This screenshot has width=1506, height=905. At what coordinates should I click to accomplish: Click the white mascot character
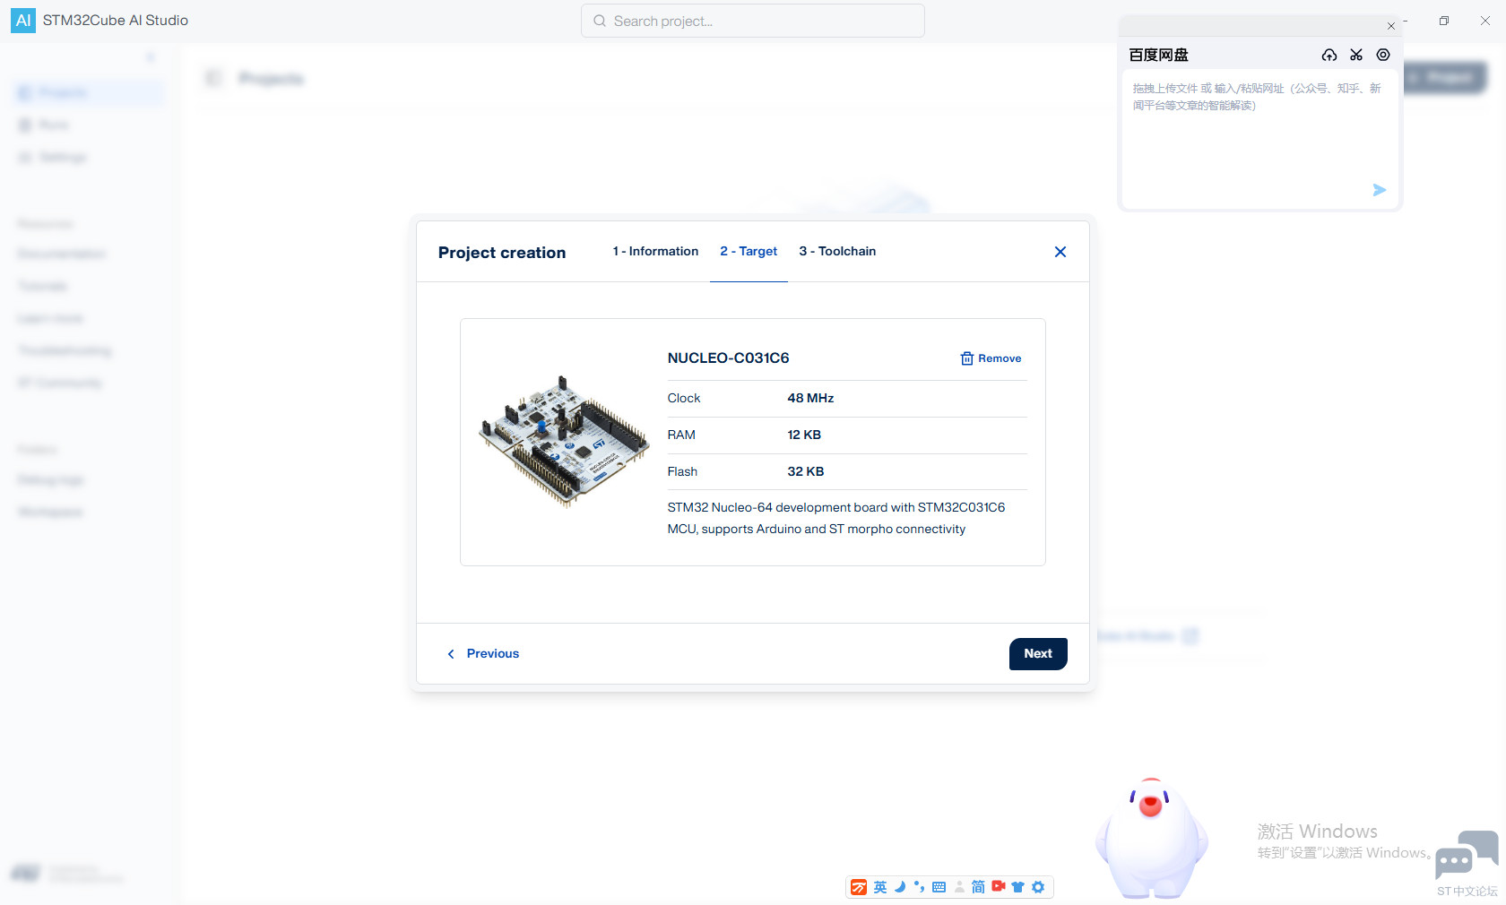1152,839
